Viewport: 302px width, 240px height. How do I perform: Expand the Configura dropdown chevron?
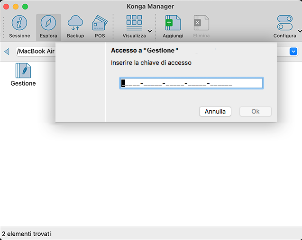coord(300,32)
